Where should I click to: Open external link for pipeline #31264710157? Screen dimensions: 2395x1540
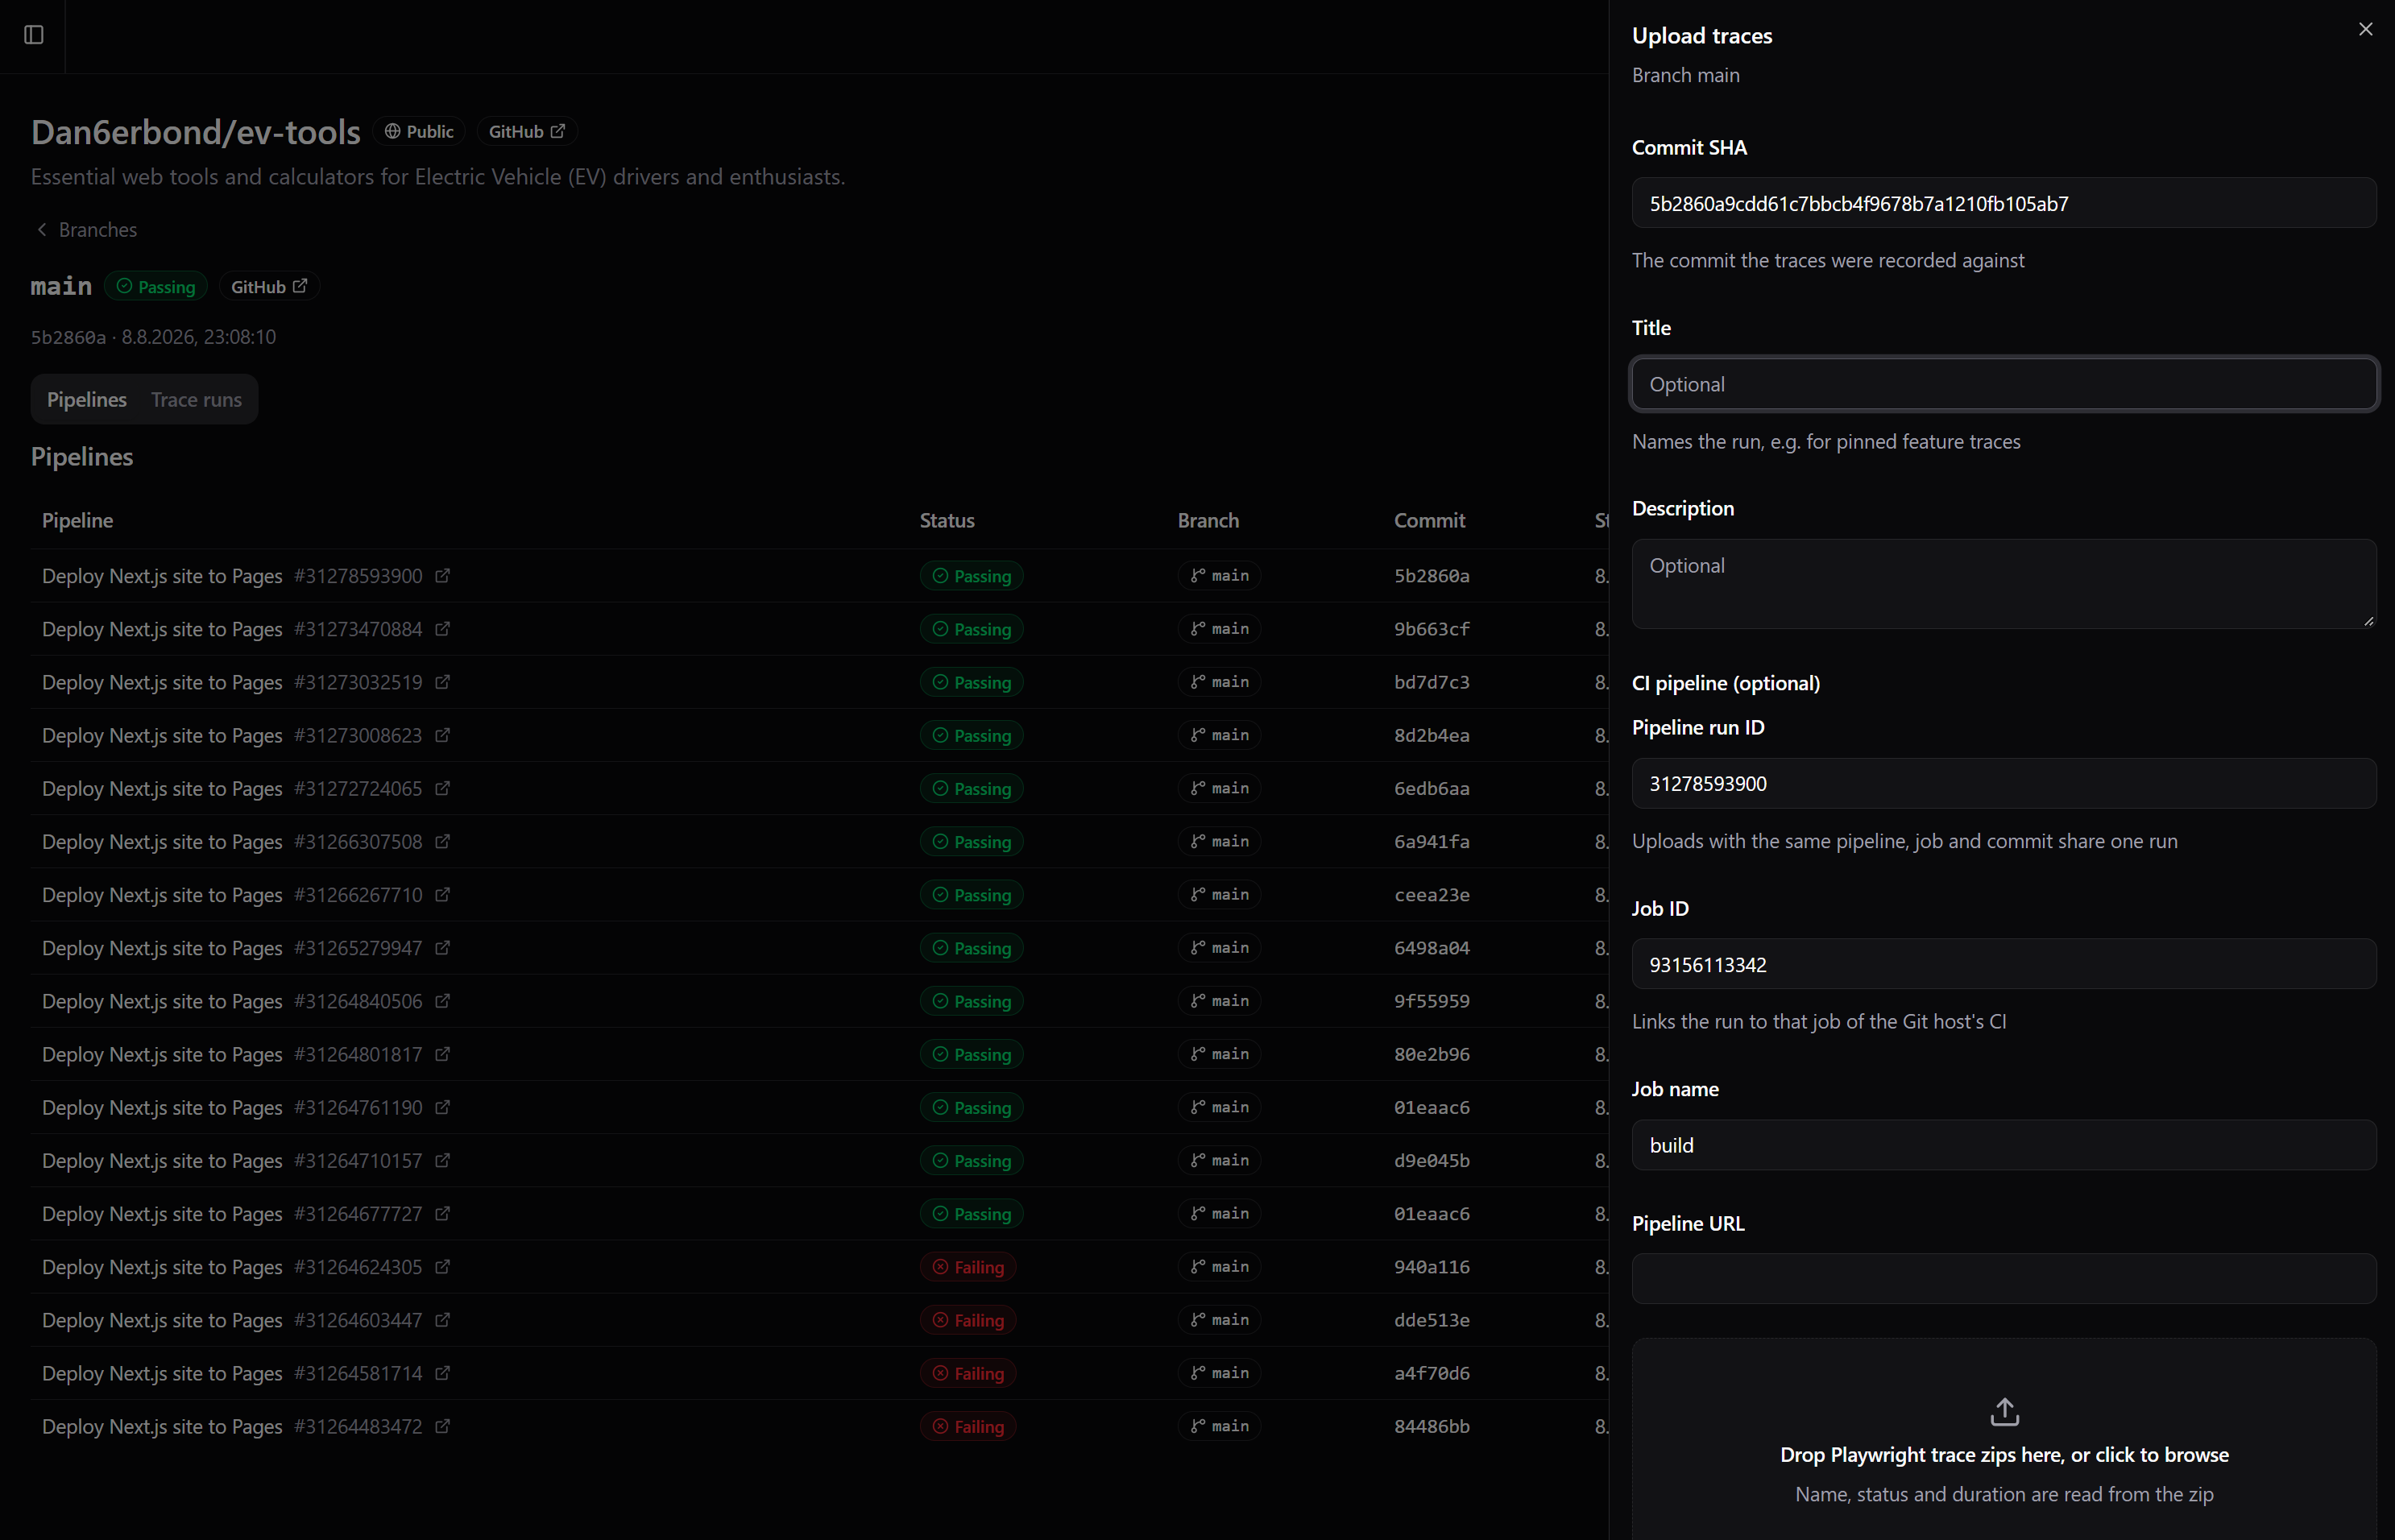tap(443, 1160)
